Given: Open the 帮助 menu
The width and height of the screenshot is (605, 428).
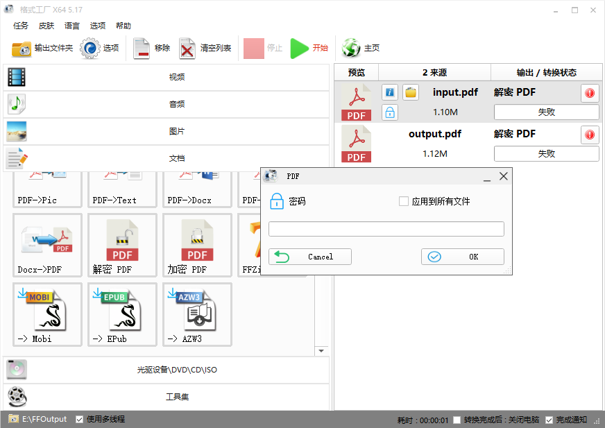Looking at the screenshot, I should (x=123, y=26).
